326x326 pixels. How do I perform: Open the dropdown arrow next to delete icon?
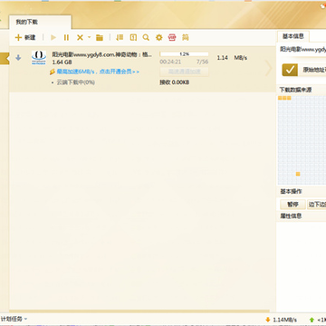[x=89, y=37]
